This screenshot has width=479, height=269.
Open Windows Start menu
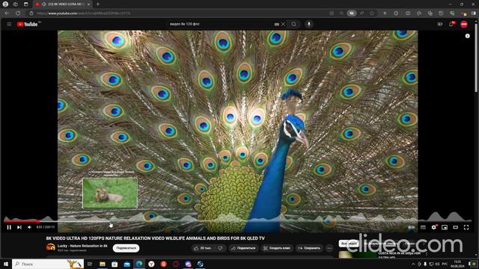point(5,264)
